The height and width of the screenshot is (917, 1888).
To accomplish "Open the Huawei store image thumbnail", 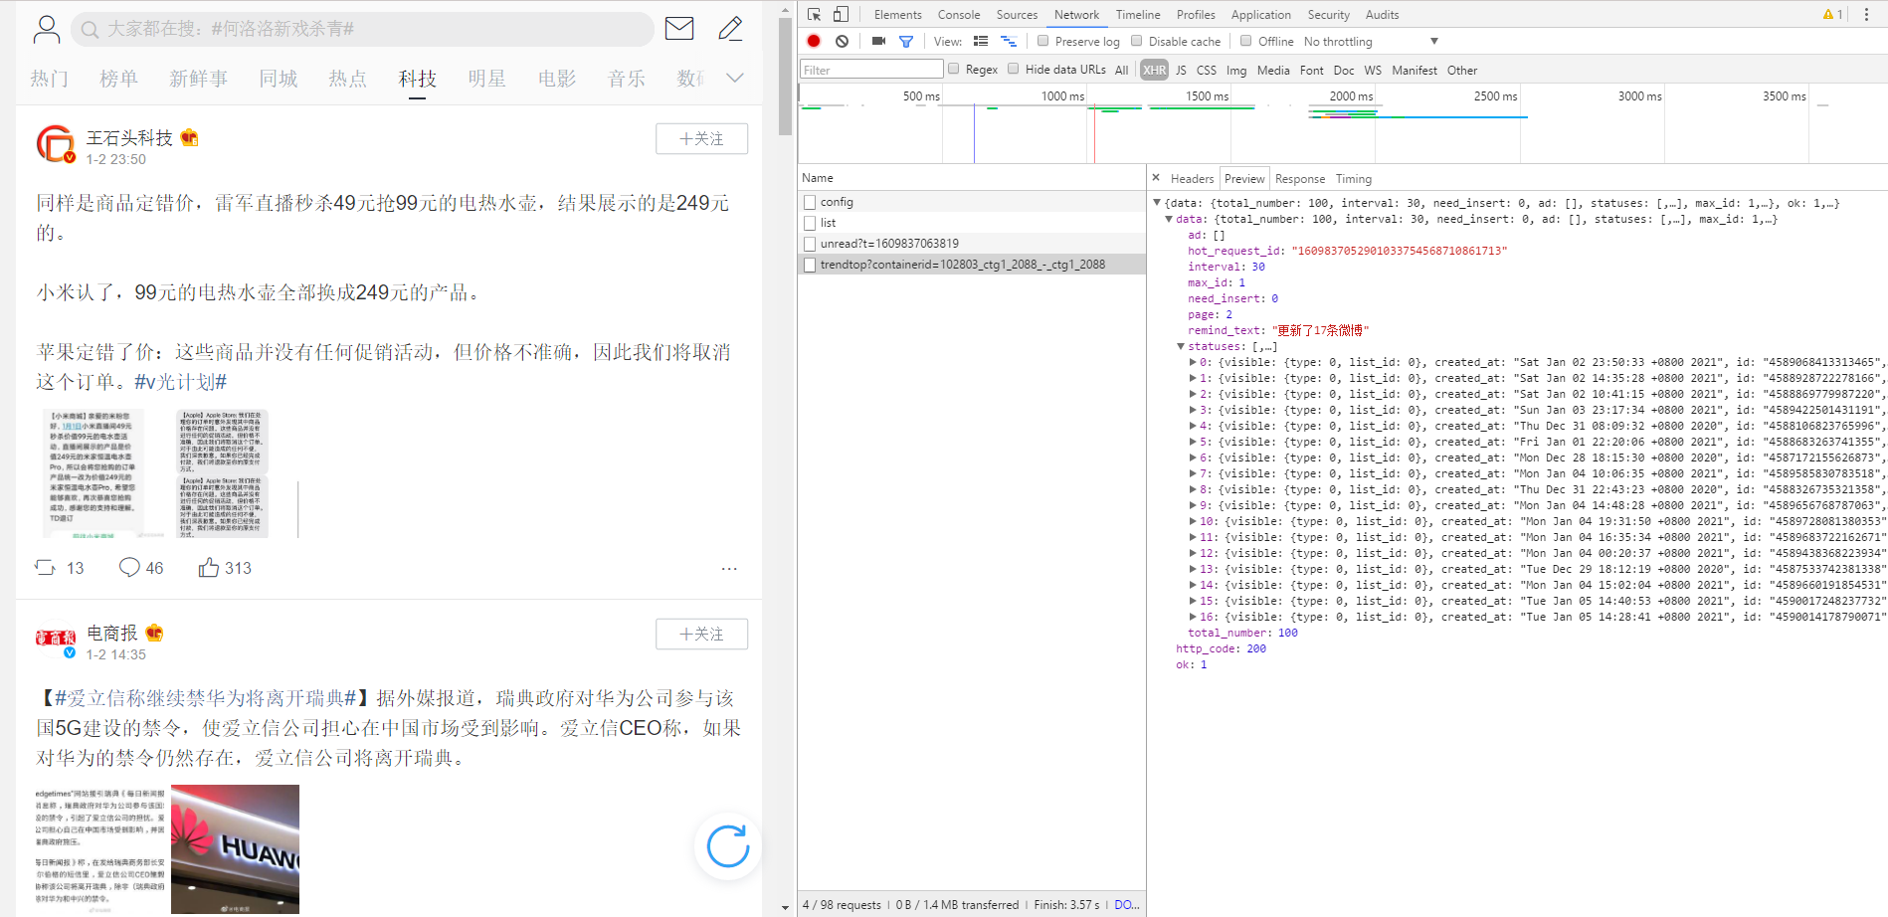I will (x=235, y=849).
